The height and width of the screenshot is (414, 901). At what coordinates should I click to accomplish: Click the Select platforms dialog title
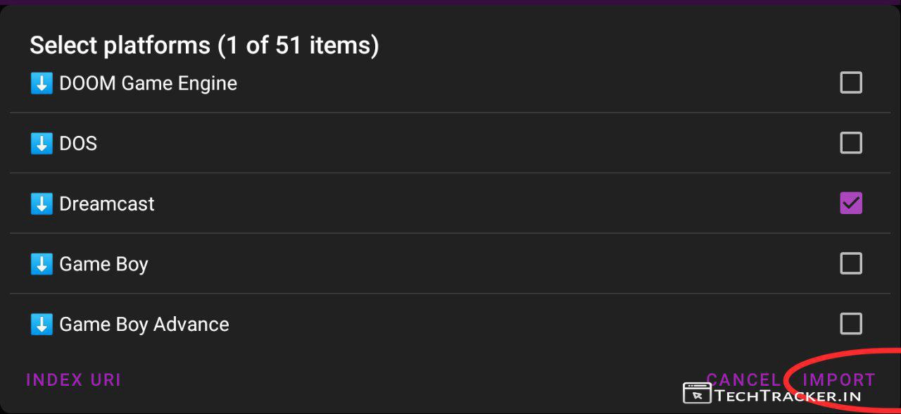coord(204,46)
